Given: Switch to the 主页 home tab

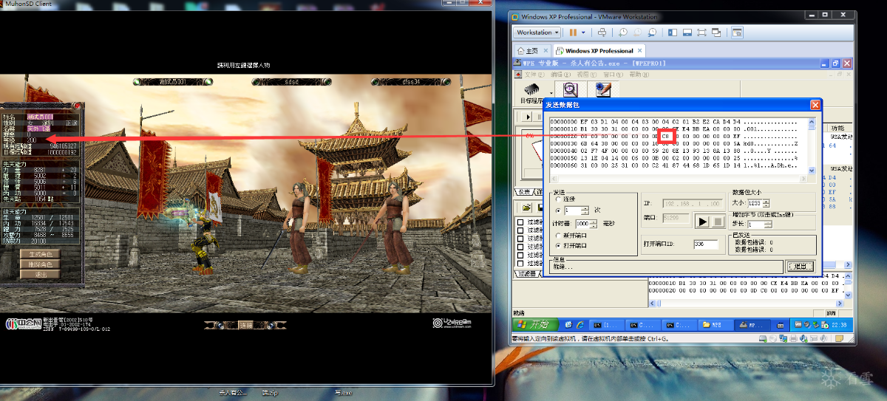Looking at the screenshot, I should 528,51.
